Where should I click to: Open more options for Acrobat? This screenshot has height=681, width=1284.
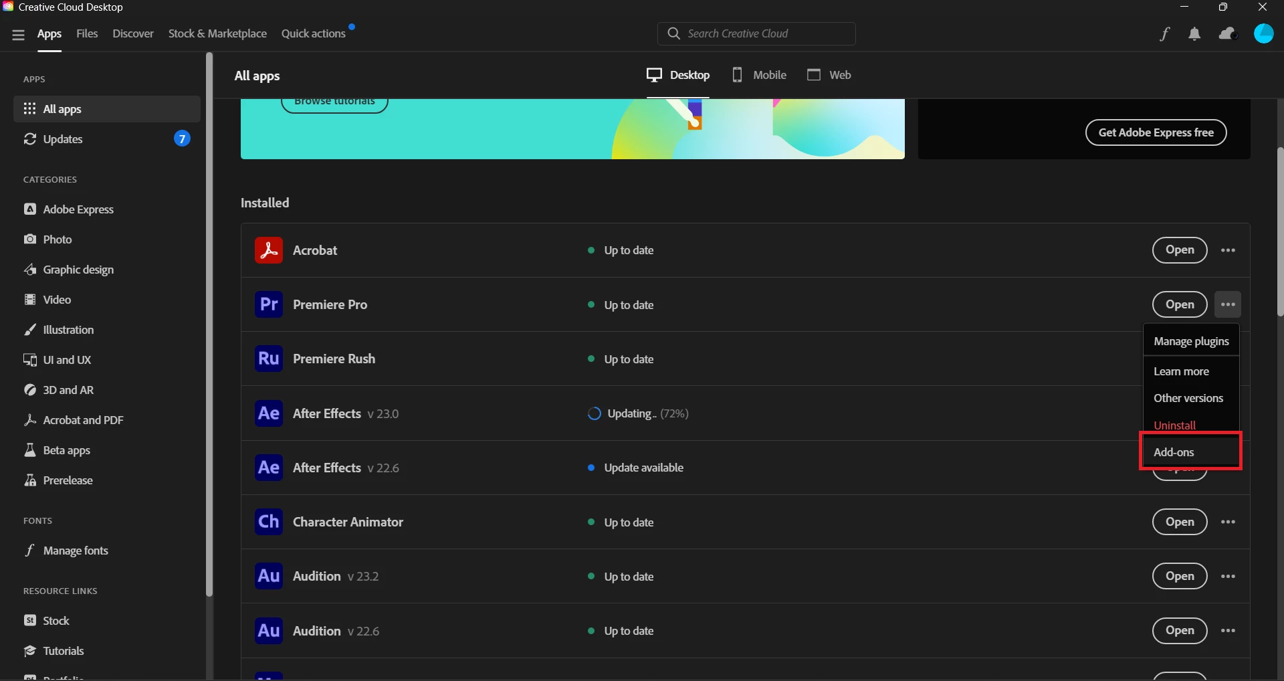tap(1228, 250)
